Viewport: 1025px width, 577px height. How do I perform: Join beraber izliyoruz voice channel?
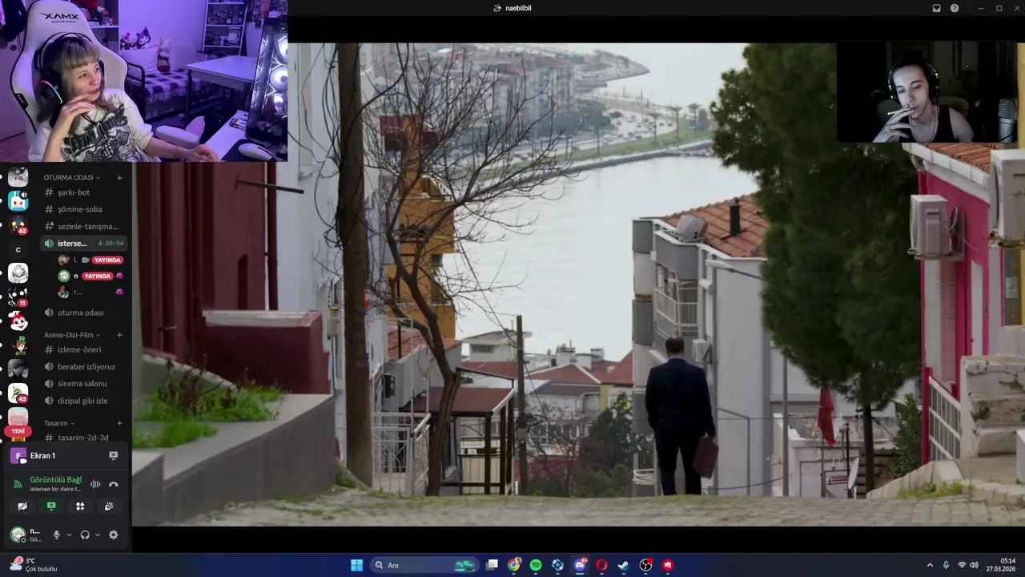pyautogui.click(x=82, y=366)
